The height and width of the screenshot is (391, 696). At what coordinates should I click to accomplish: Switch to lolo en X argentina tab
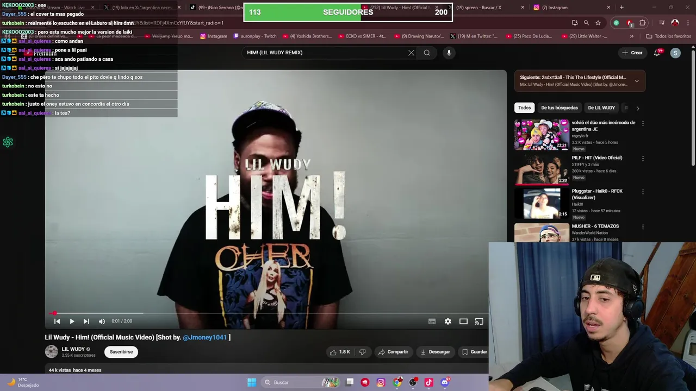click(141, 8)
